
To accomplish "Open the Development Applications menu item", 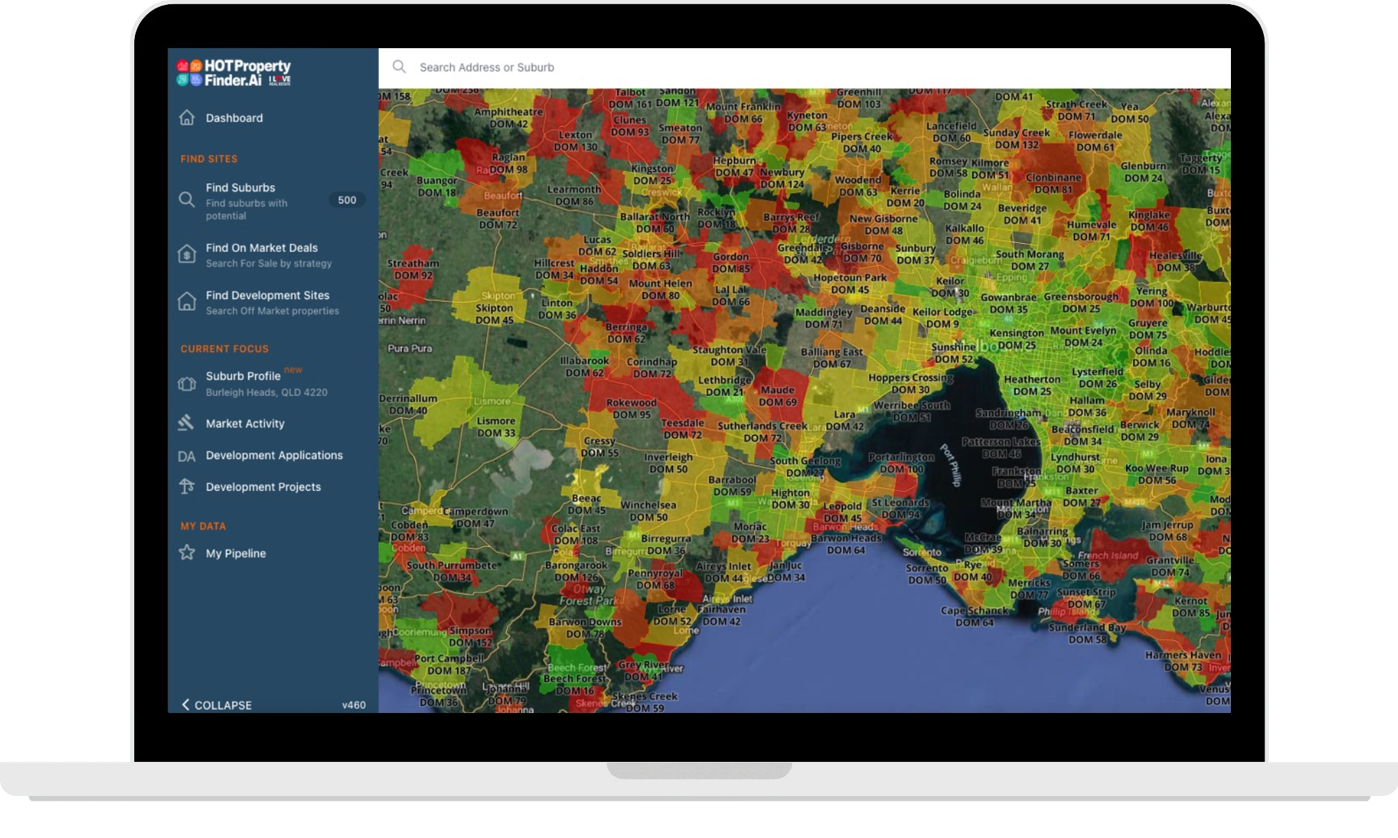I will pos(274,455).
